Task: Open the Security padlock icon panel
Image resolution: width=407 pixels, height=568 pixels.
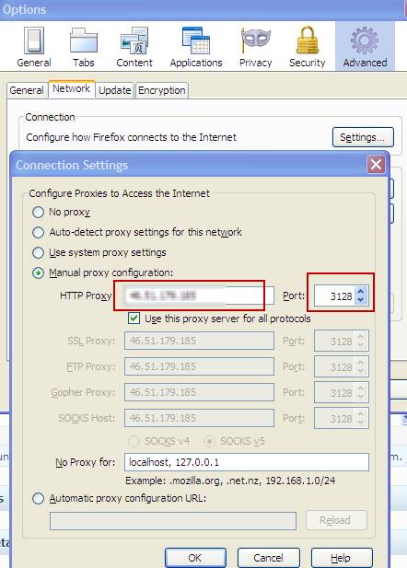Action: pos(308,46)
